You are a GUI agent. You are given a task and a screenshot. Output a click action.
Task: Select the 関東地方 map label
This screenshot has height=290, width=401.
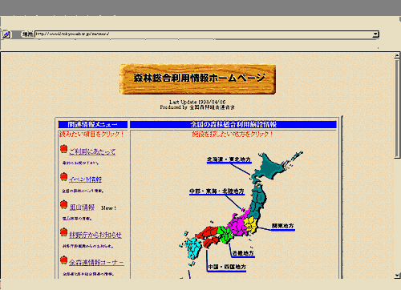pos(283,226)
